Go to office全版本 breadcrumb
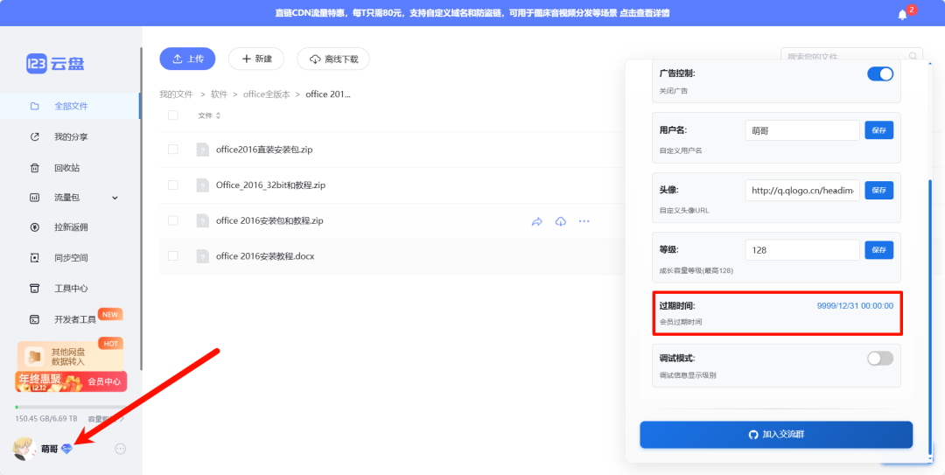The height and width of the screenshot is (475, 945). [x=266, y=94]
